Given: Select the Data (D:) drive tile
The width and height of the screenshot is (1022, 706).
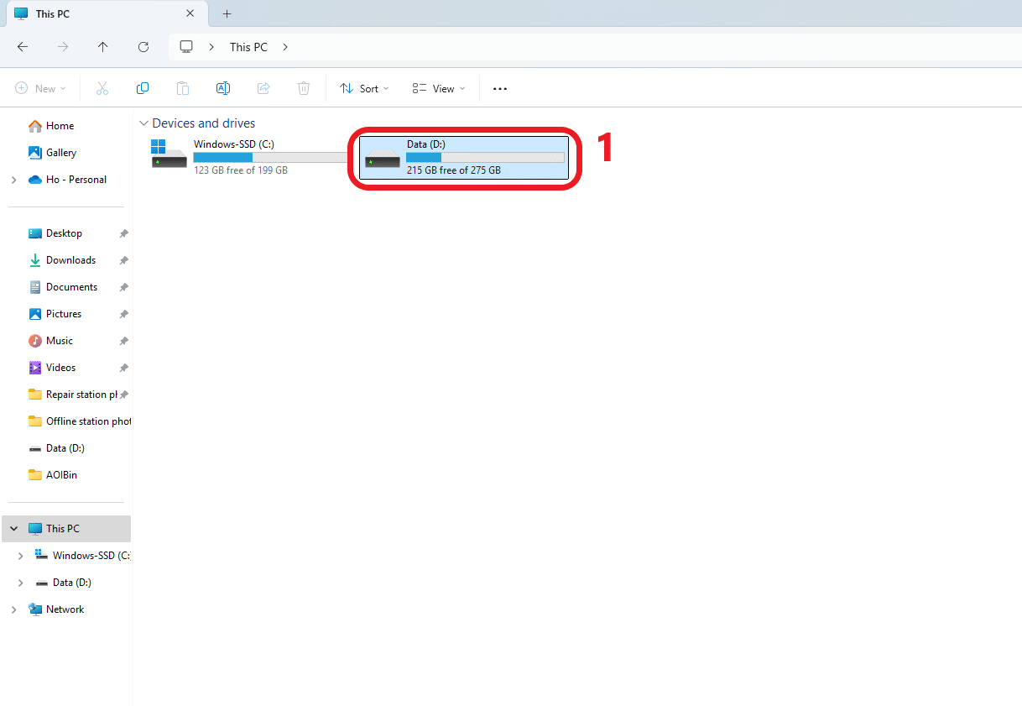Looking at the screenshot, I should pos(464,158).
